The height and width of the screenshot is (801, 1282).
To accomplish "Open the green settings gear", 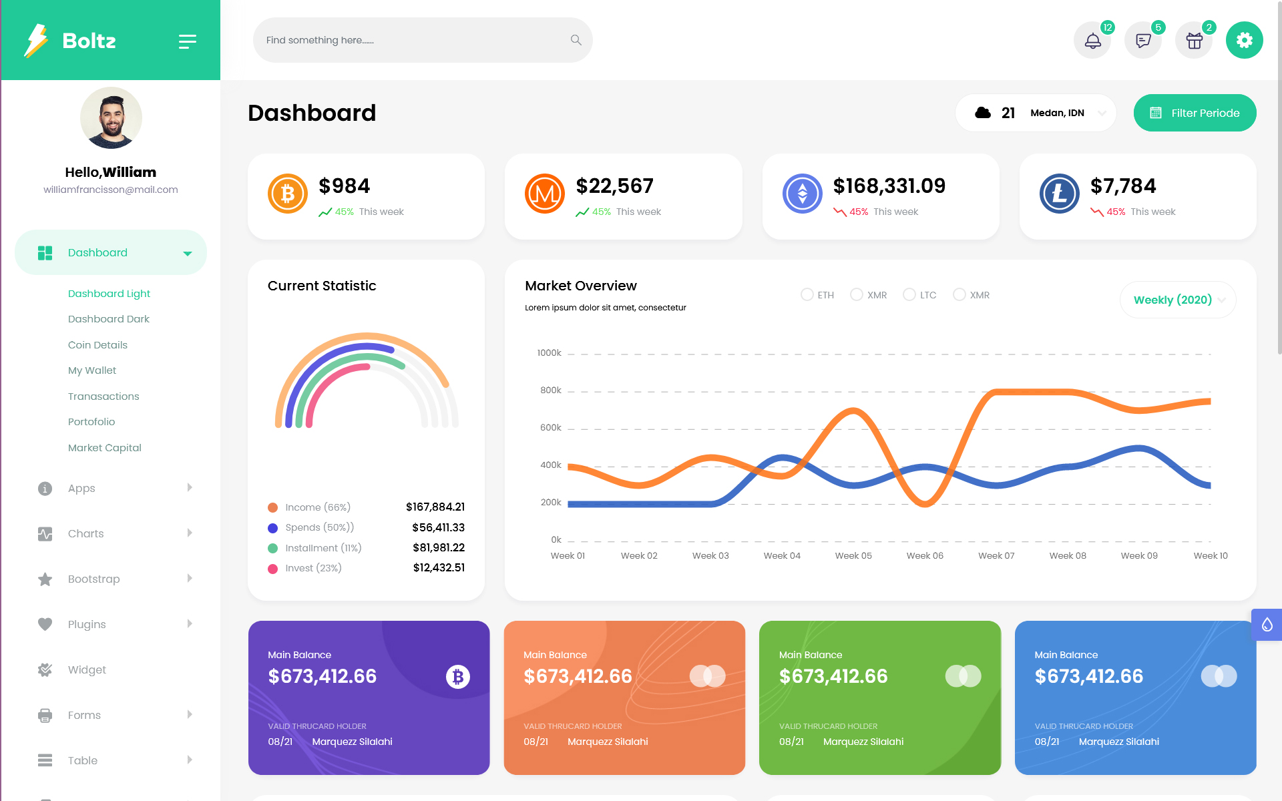I will pos(1244,40).
